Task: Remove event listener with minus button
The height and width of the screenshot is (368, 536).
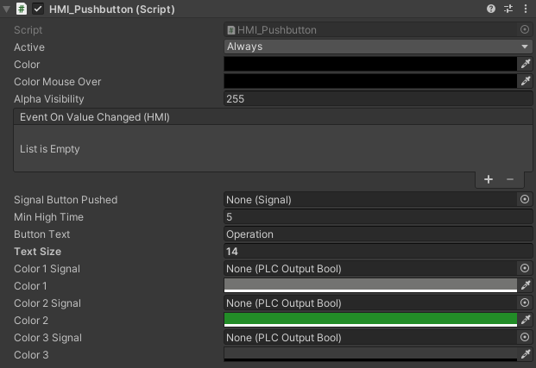Action: coord(509,179)
